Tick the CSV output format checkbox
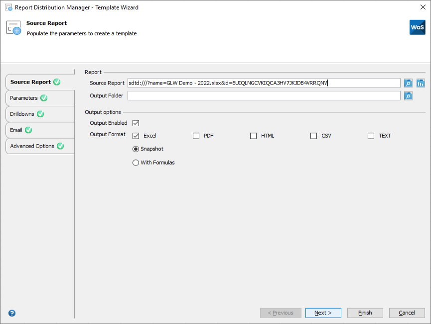The width and height of the screenshot is (431, 324). click(313, 136)
